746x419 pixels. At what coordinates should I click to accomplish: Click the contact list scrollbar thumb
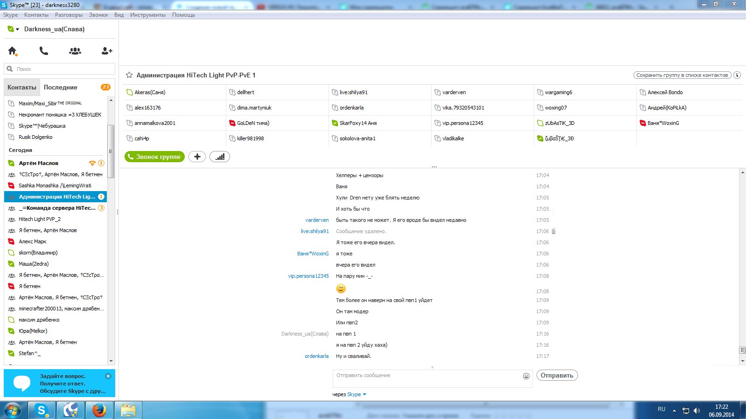111,151
